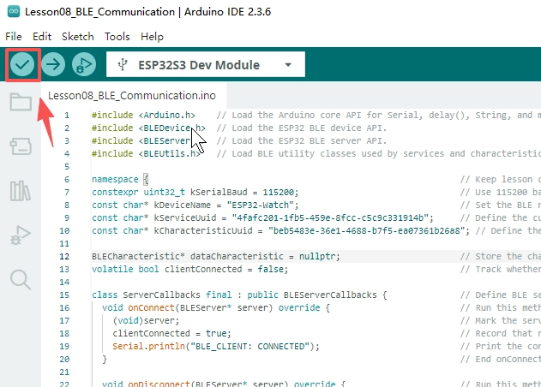
Task: Click 'clientConnected = true;' on line 18
Action: tap(171, 333)
